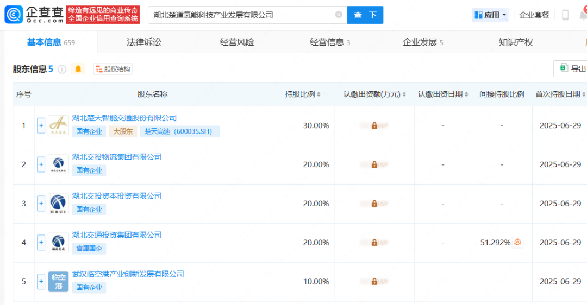This screenshot has height=305, width=587.
Task: Click the phone app icon in header
Action: click(x=565, y=15)
